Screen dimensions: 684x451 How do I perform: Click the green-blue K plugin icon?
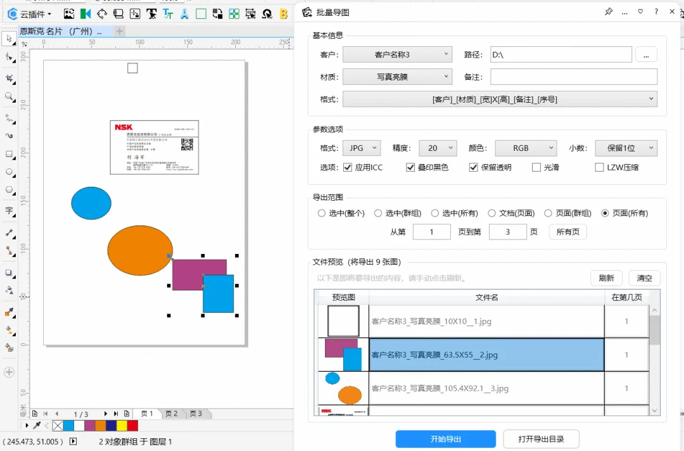click(x=85, y=14)
